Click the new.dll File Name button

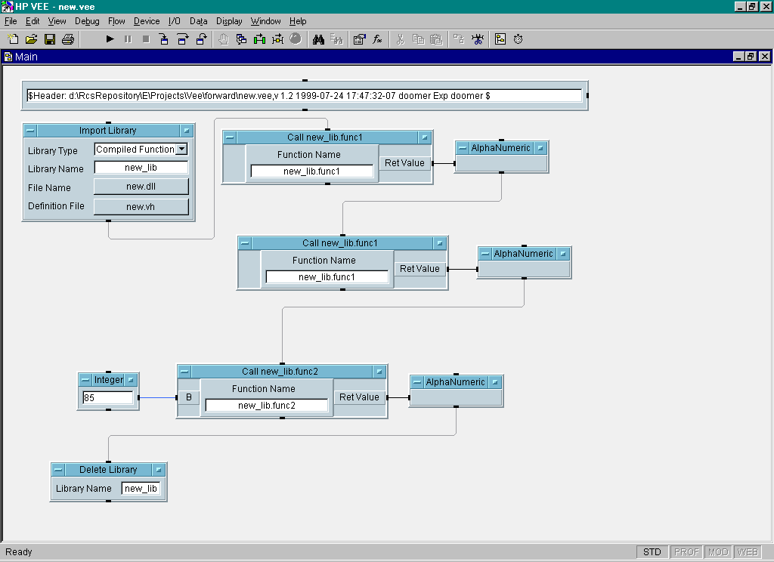coord(141,187)
